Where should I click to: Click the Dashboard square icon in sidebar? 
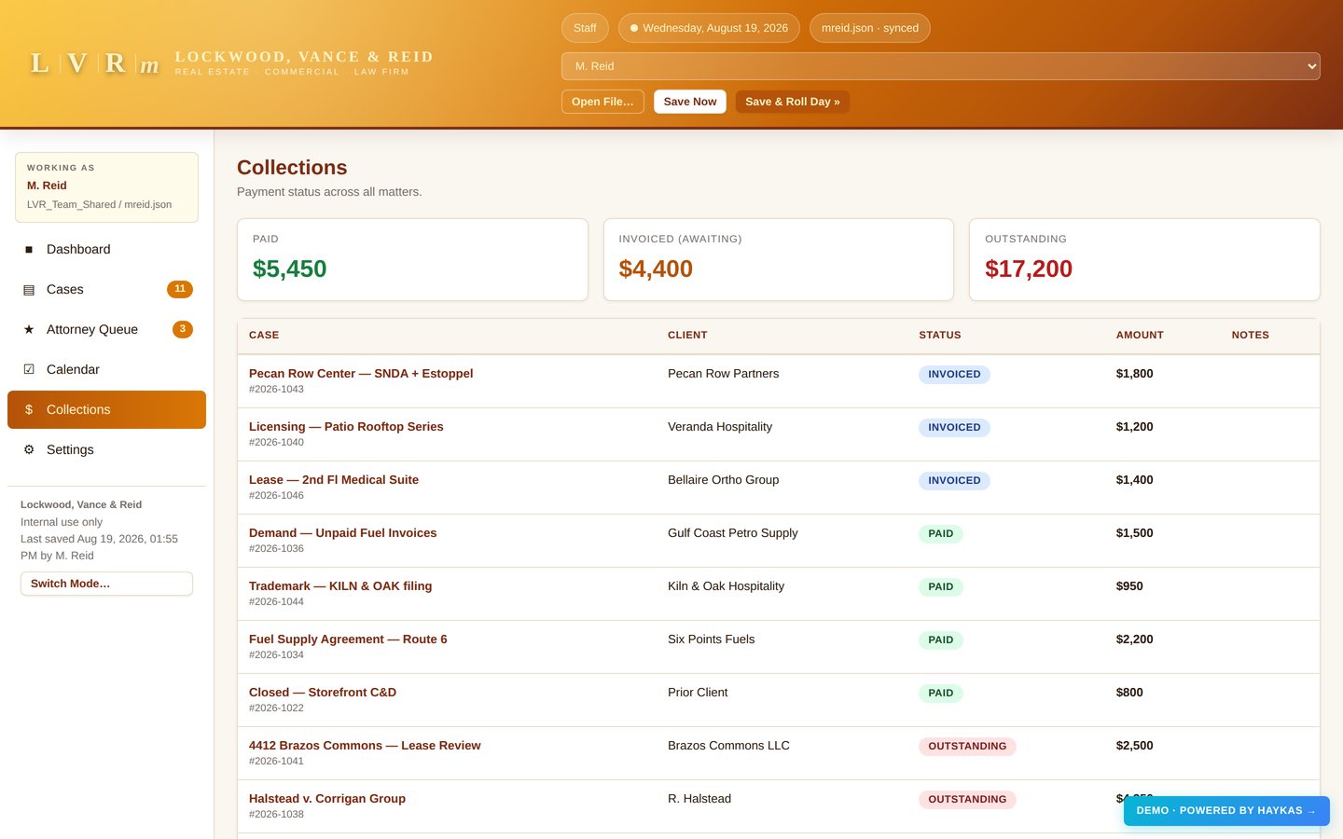[x=29, y=250]
